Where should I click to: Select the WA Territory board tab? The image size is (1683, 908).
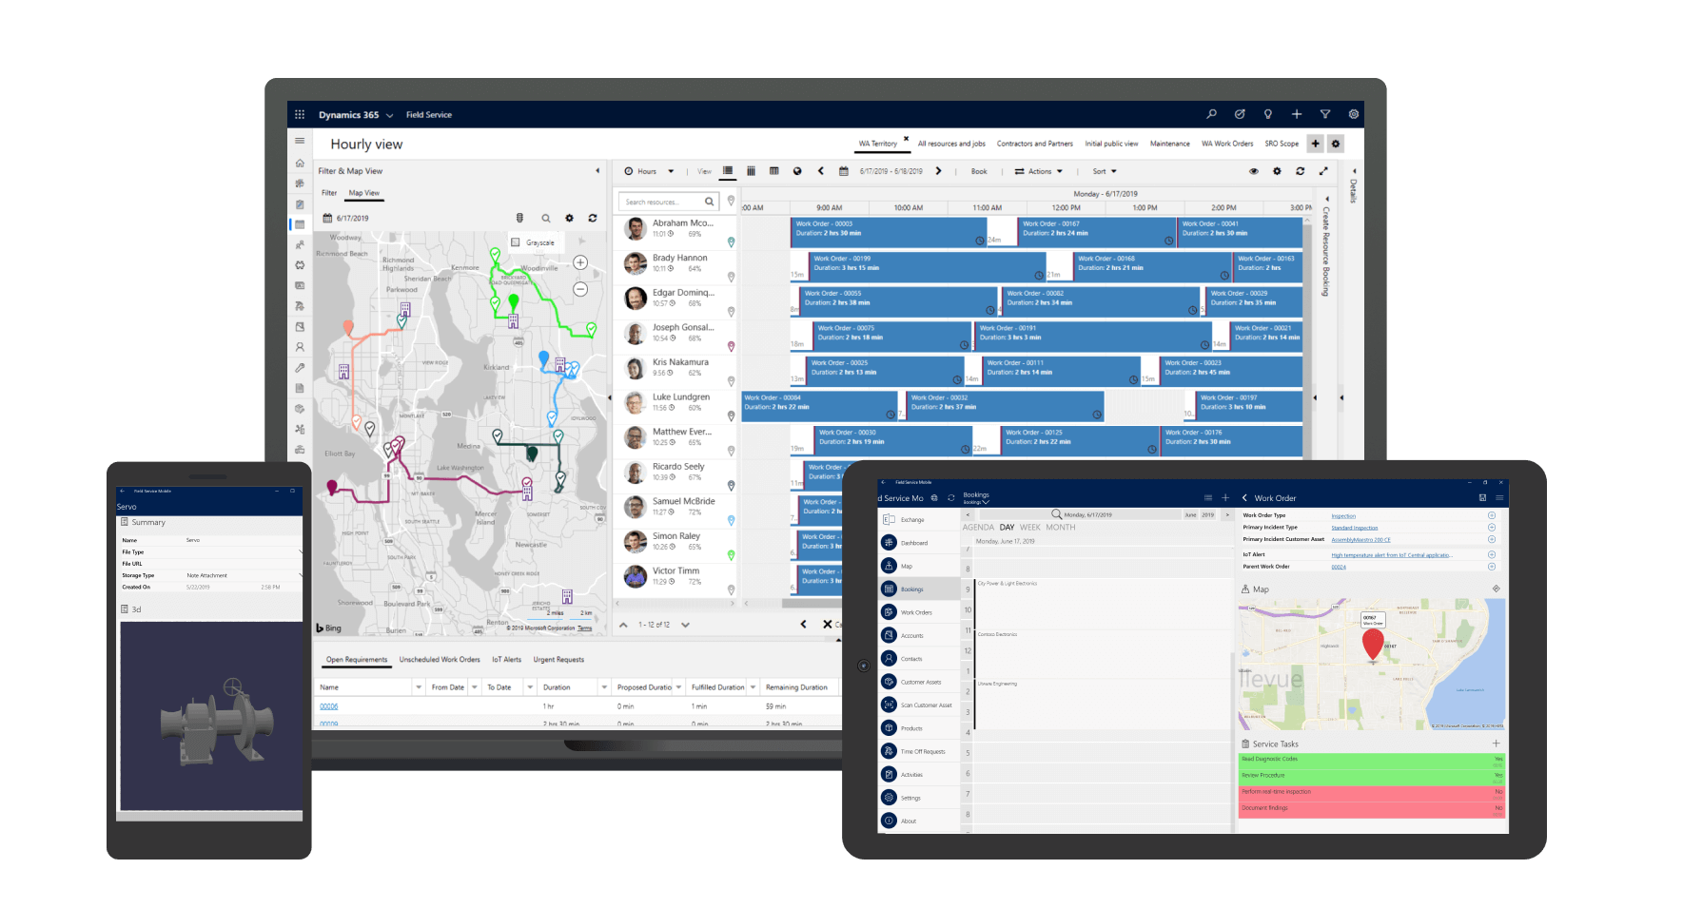pyautogui.click(x=877, y=144)
